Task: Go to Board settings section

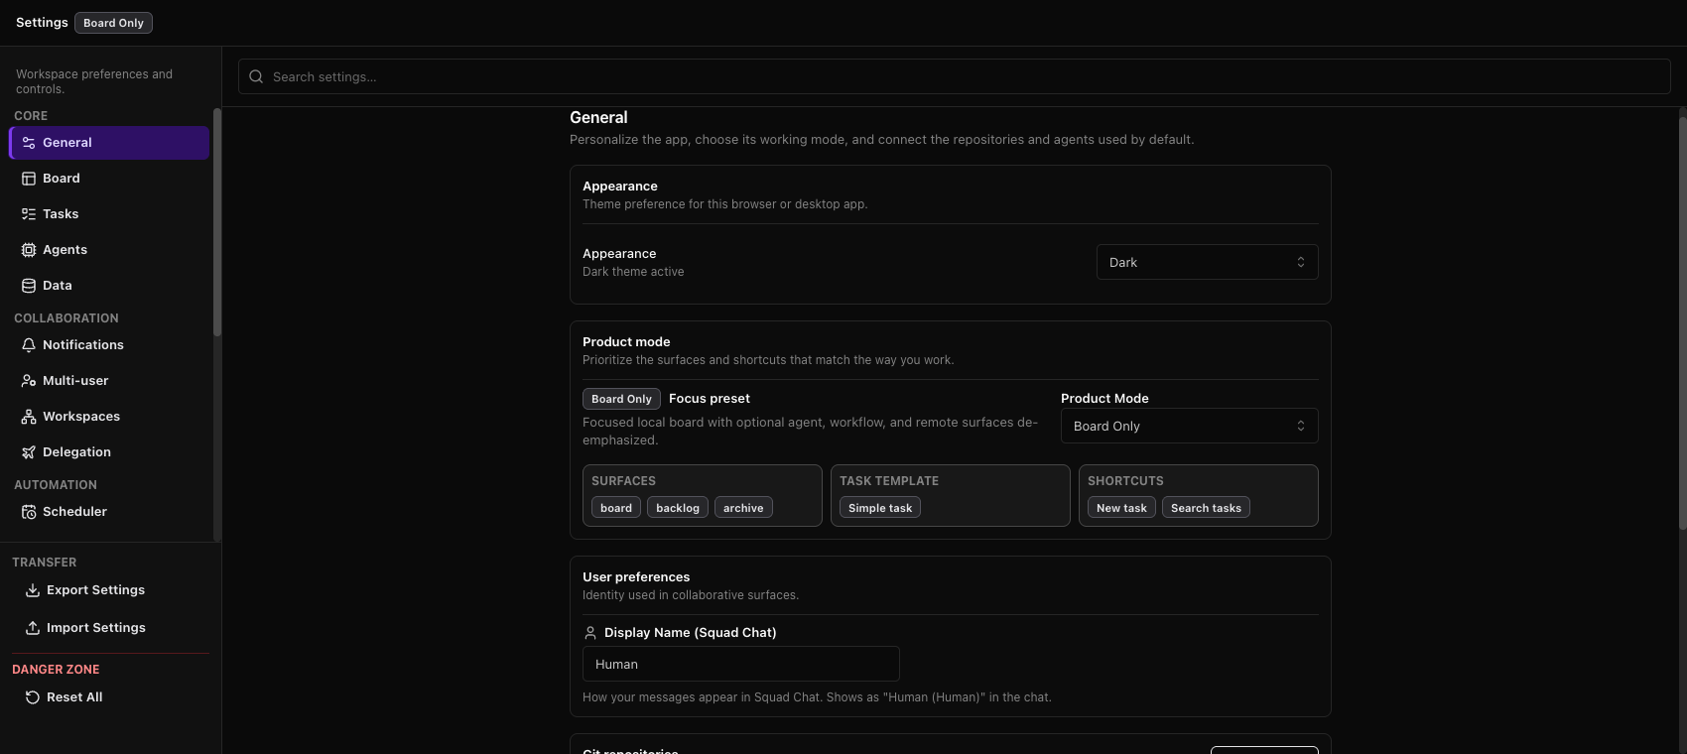Action: pos(109,179)
